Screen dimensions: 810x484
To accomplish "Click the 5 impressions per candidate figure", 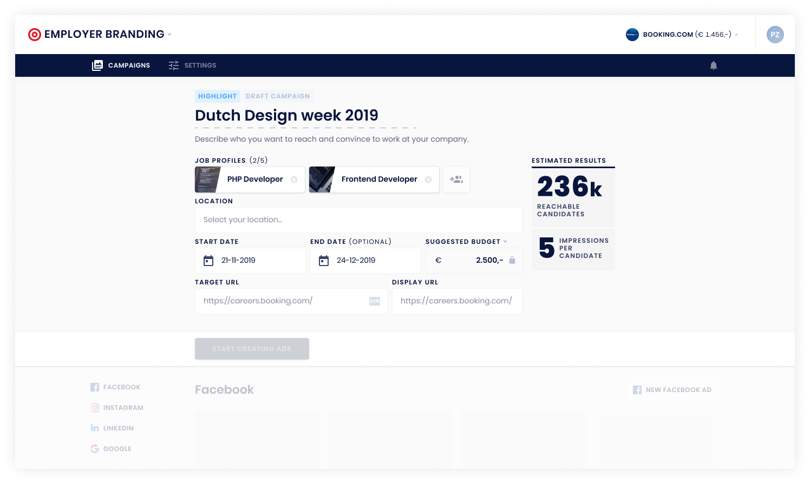I will click(x=547, y=248).
